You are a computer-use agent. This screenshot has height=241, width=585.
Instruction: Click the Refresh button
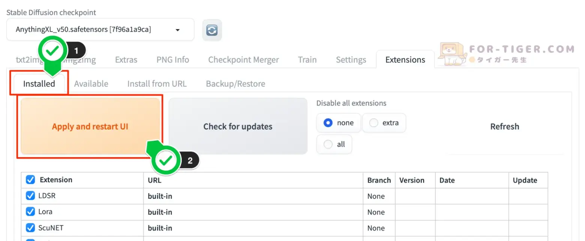coord(504,126)
